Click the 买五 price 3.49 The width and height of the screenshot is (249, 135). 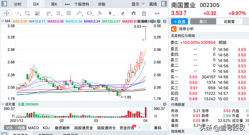tap(193, 99)
